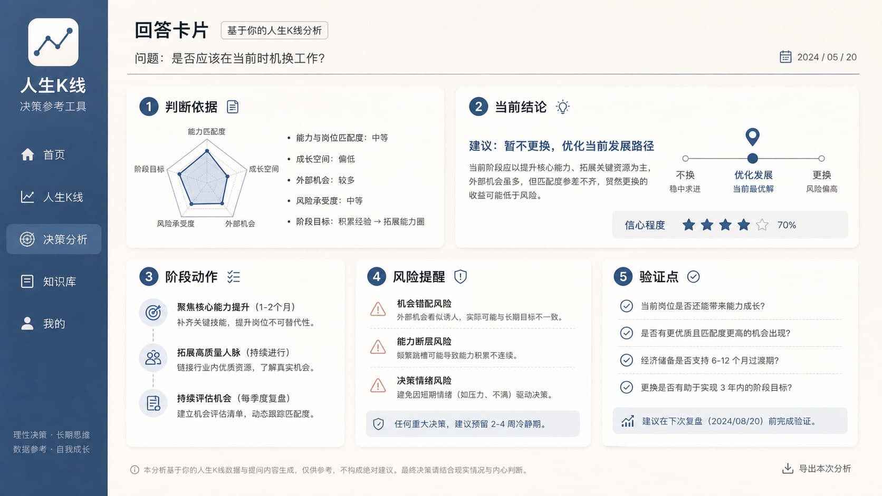Click the target icon for 聚焦核心能力提升

pyautogui.click(x=153, y=313)
